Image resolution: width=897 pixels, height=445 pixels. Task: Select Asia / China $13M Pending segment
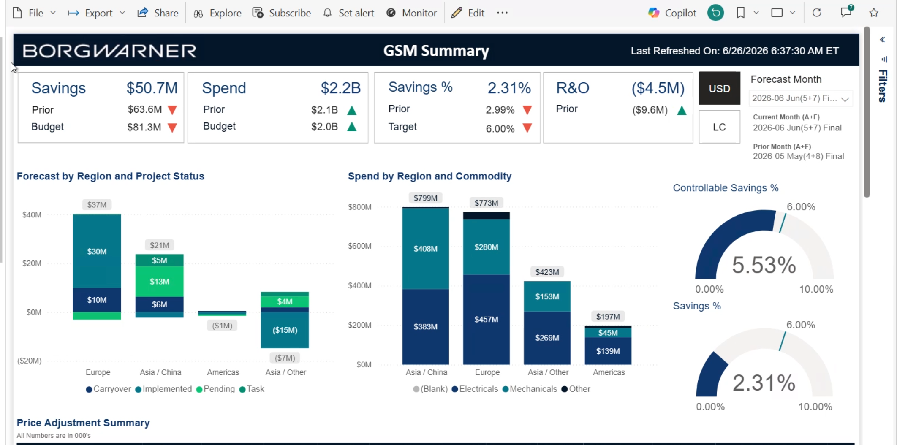159,282
